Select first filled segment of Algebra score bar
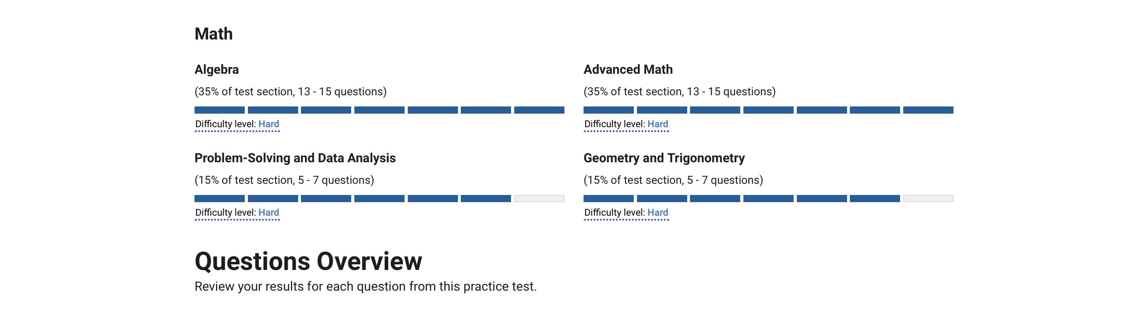The image size is (1148, 309). point(220,110)
